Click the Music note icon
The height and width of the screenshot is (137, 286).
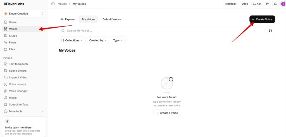6,98
